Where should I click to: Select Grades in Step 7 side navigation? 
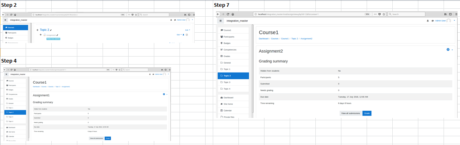[x=233, y=56]
